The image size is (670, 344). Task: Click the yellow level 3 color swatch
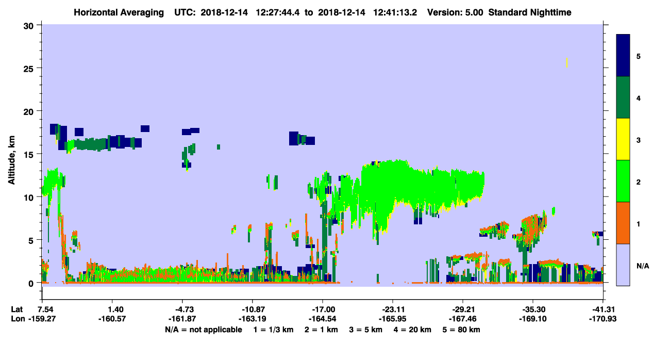[623, 139]
